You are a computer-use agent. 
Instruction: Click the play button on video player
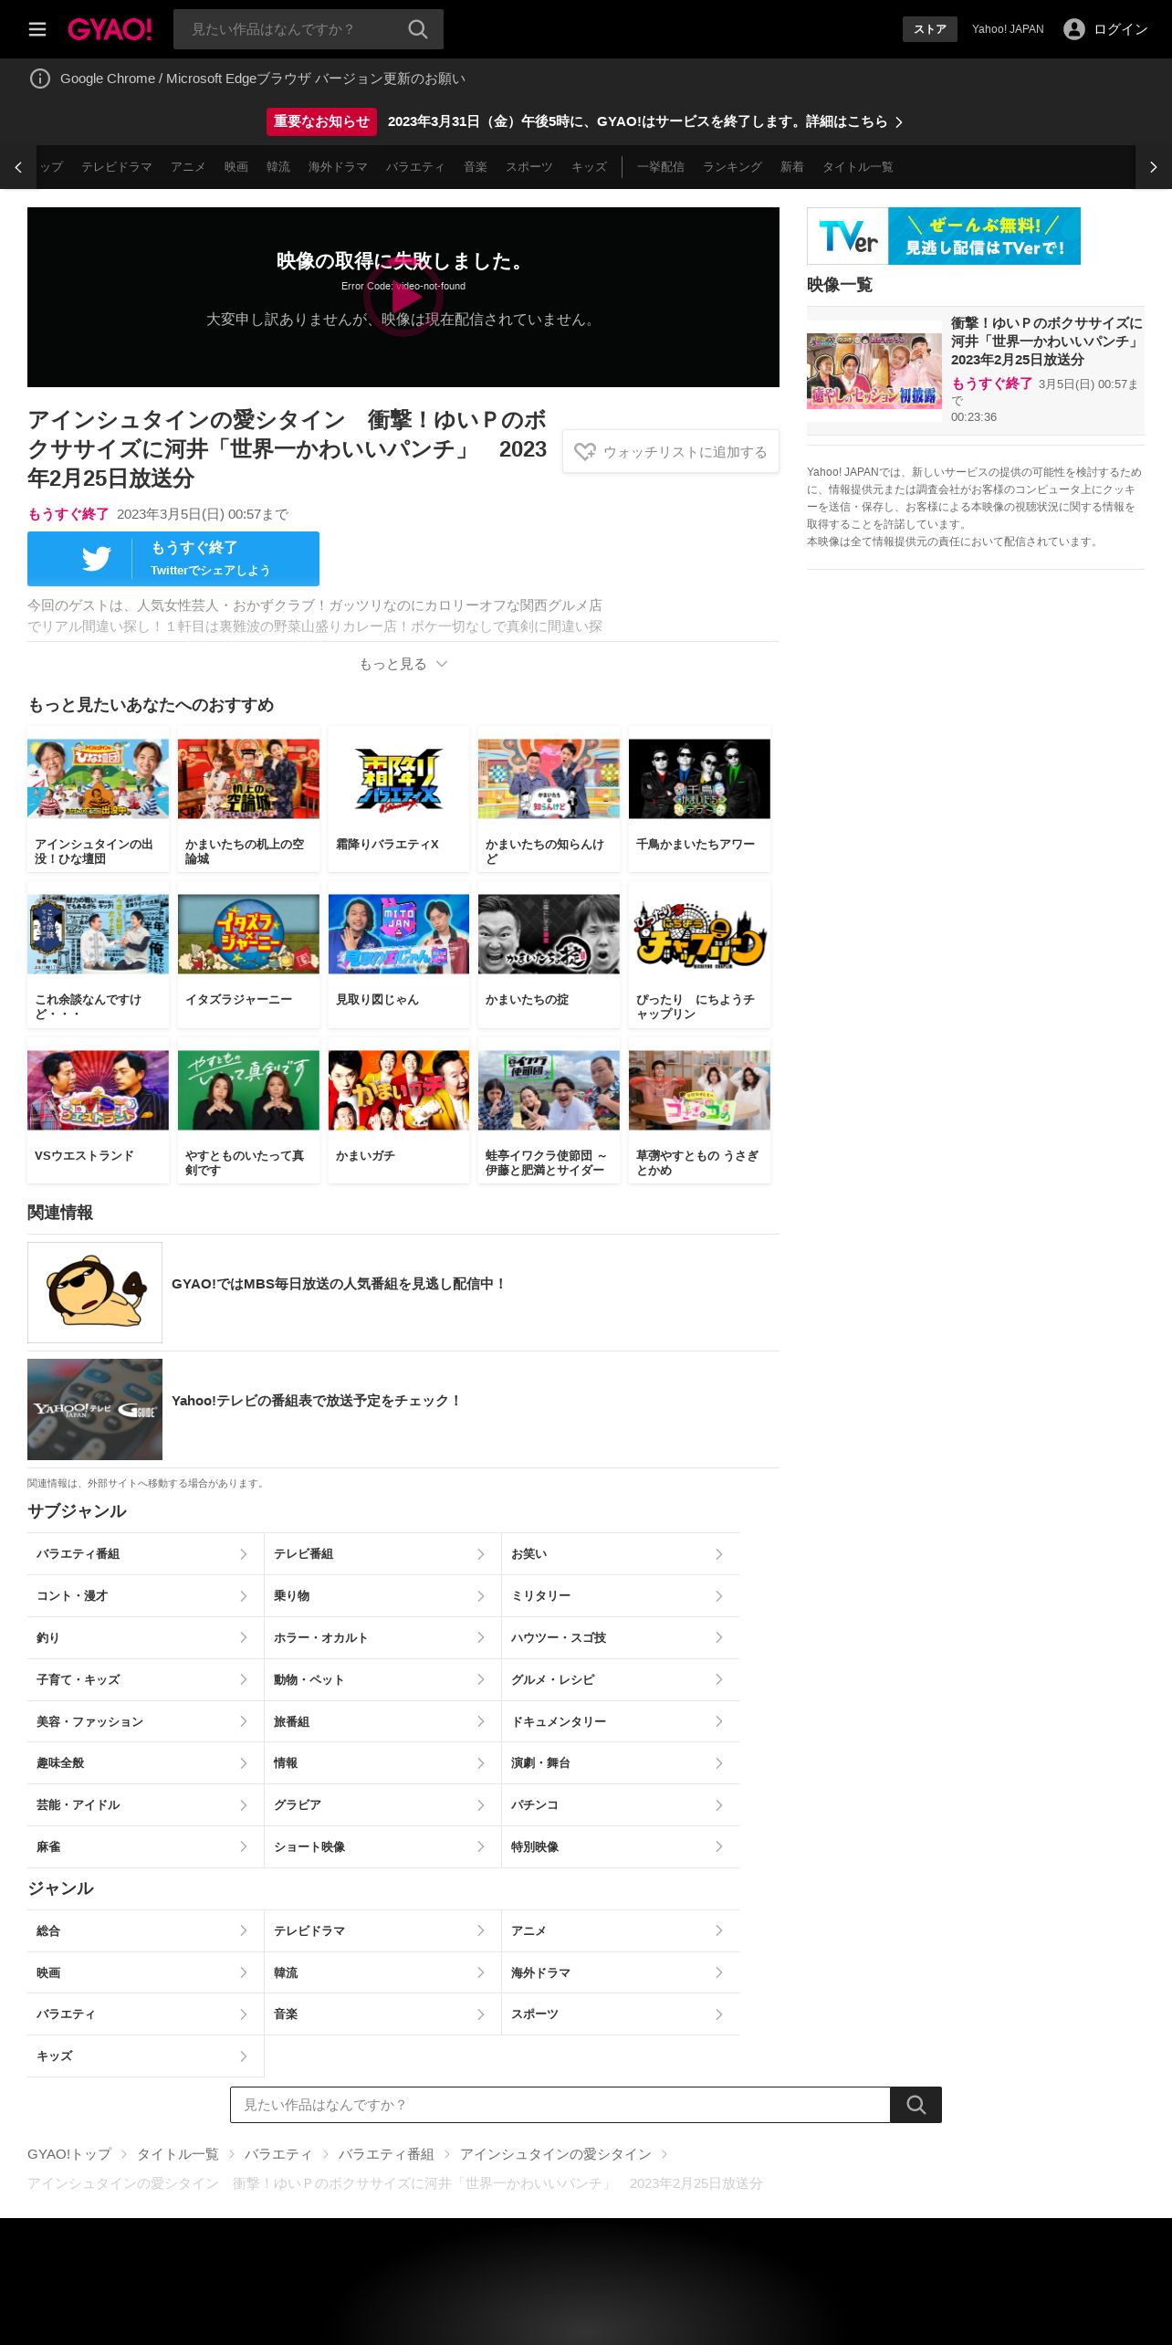[403, 297]
